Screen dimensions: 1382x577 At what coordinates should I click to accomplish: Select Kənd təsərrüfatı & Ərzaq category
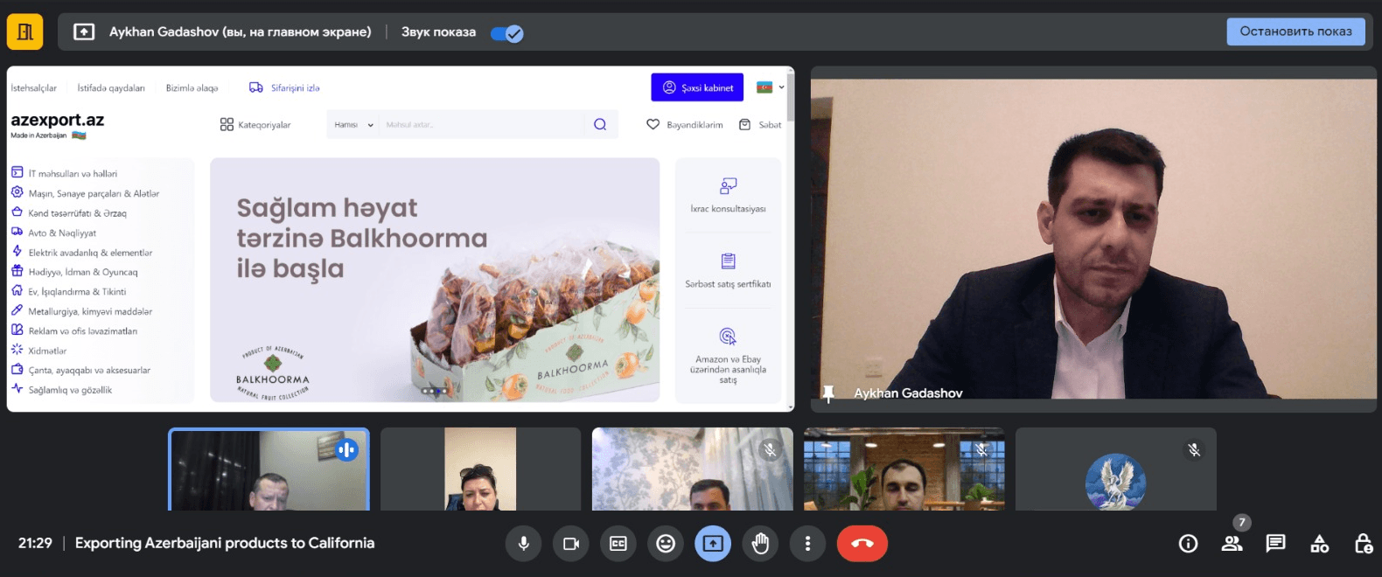(x=68, y=212)
